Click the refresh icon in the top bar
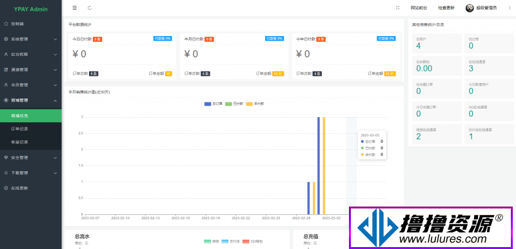516x249 pixels. click(90, 8)
